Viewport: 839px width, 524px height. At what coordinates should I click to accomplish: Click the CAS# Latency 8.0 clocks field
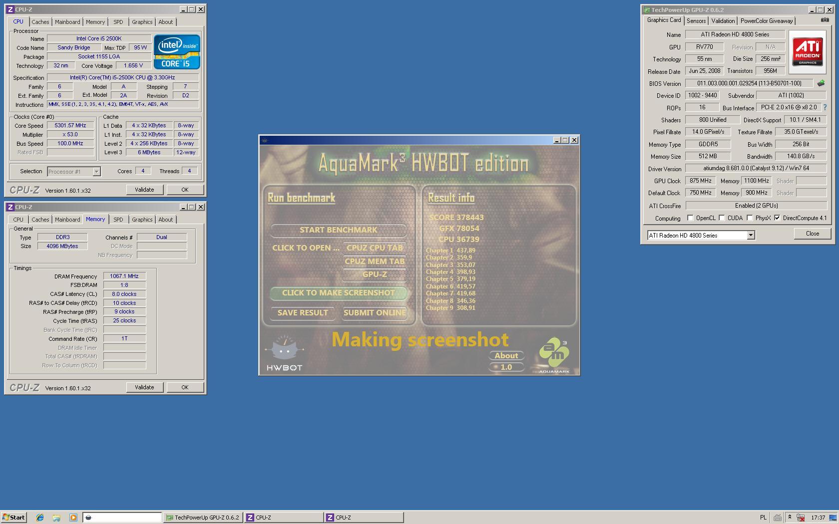pyautogui.click(x=124, y=294)
